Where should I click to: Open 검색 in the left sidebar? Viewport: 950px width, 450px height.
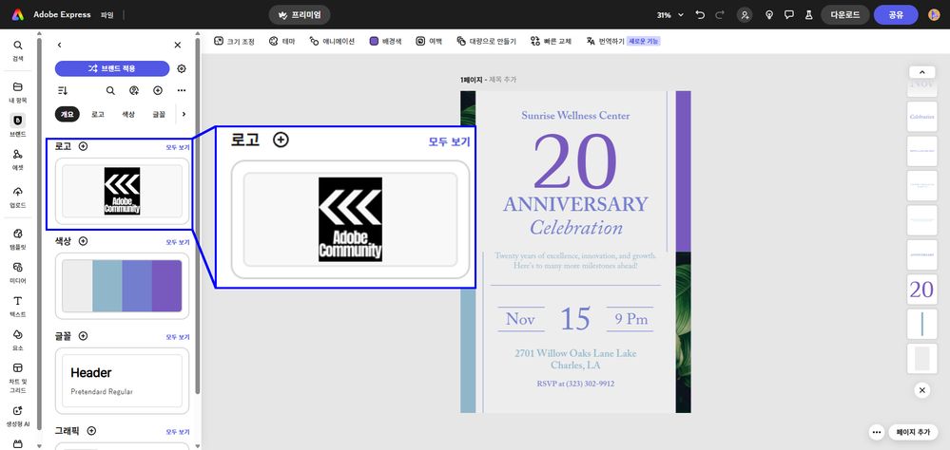coord(17,51)
